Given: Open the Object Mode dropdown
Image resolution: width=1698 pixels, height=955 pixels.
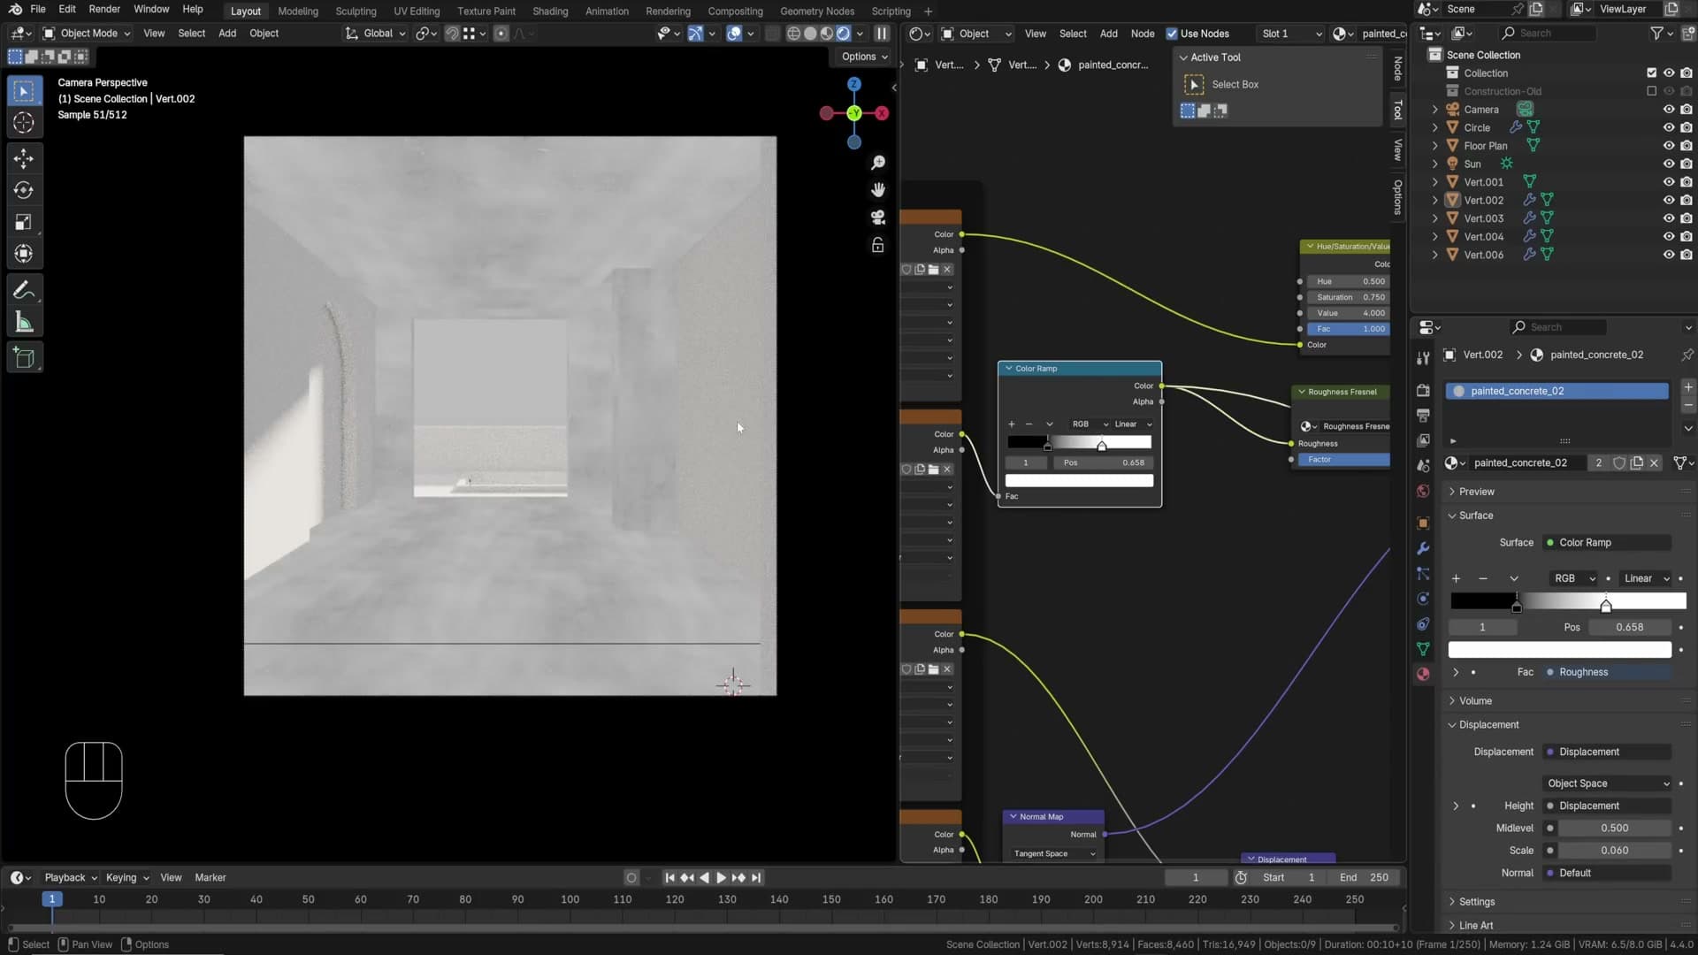Looking at the screenshot, I should [x=87, y=34].
